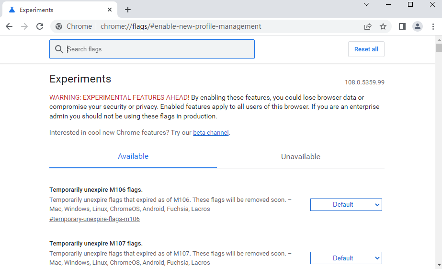
Task: Close the Experiments tab
Action: [110, 10]
